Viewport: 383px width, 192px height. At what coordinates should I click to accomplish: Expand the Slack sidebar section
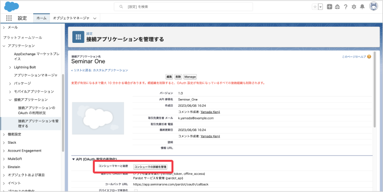(x=4, y=142)
